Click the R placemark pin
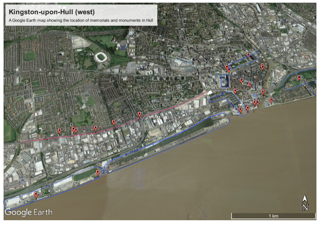Viewport: 320px width, 226px height. (250, 85)
